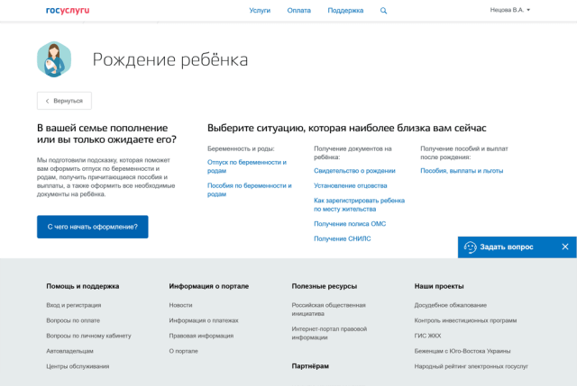Click Вопросы по личному кабинету footer link

[88, 336]
